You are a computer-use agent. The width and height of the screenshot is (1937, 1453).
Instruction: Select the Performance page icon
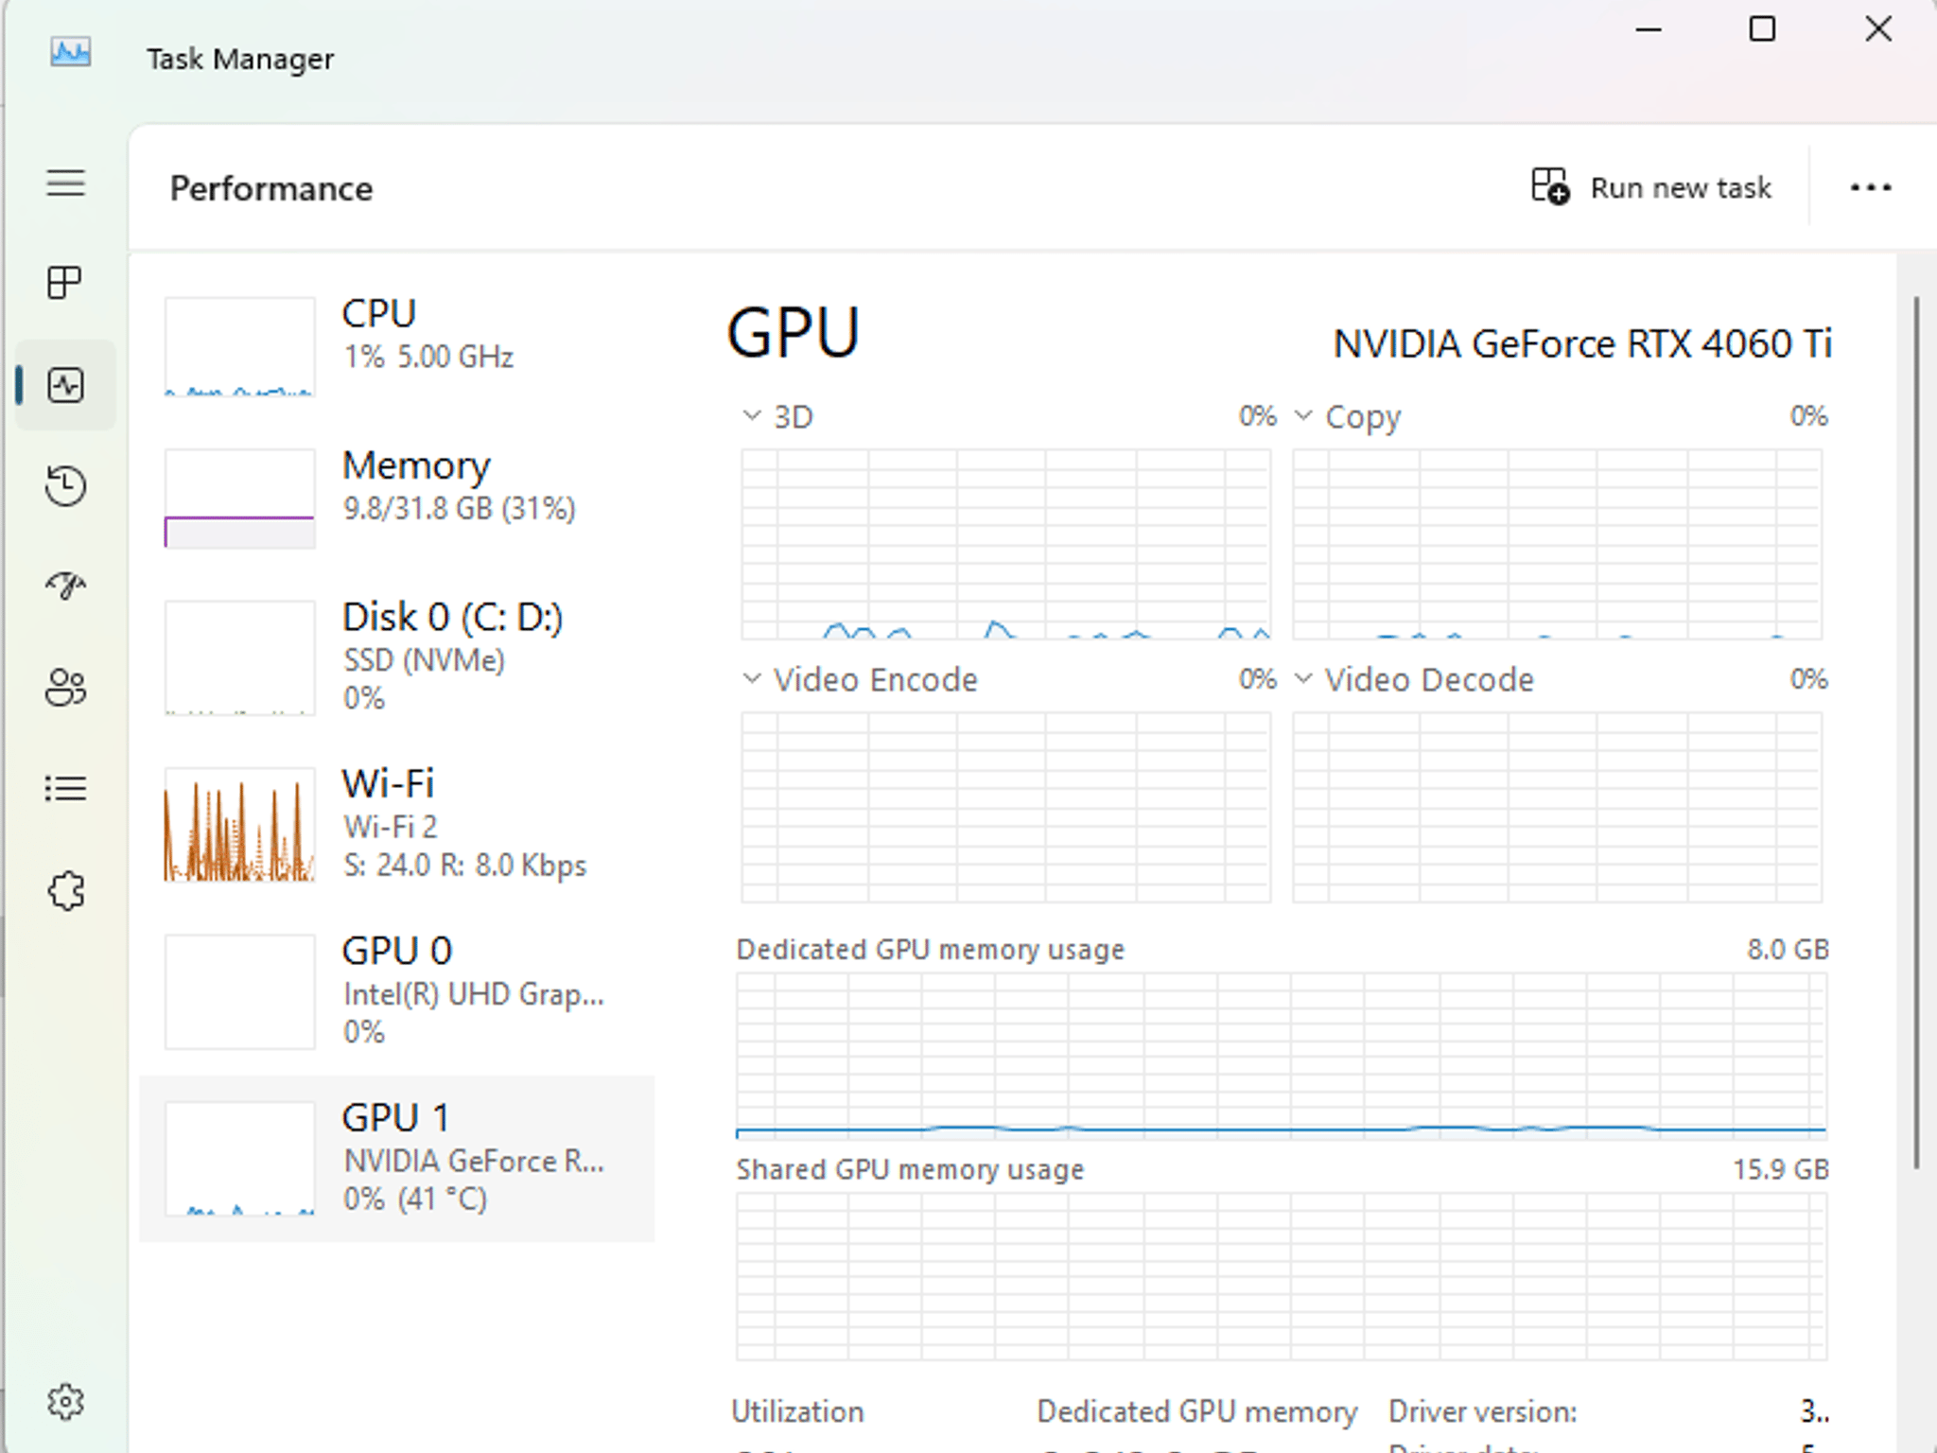tap(65, 385)
